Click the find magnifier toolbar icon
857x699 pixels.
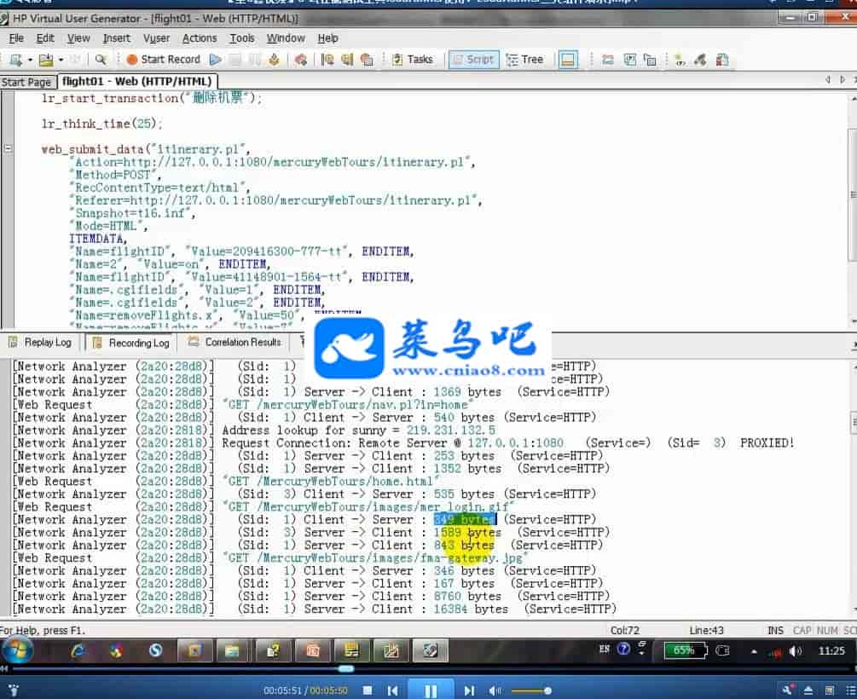tap(100, 60)
